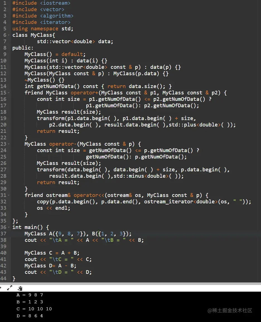Click the clipboard paste-input icon

20,288
